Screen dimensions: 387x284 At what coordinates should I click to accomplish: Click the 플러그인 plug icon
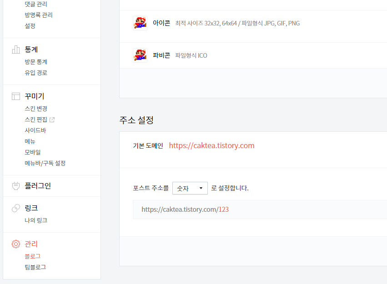(16, 186)
